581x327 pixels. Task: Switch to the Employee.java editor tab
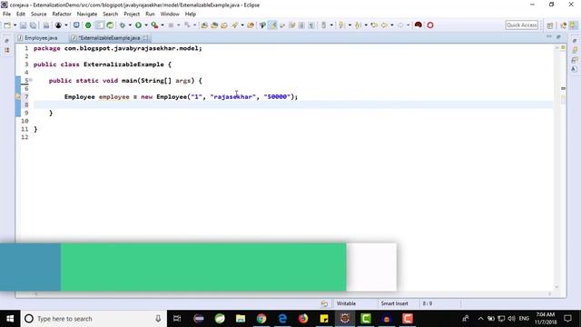37,38
